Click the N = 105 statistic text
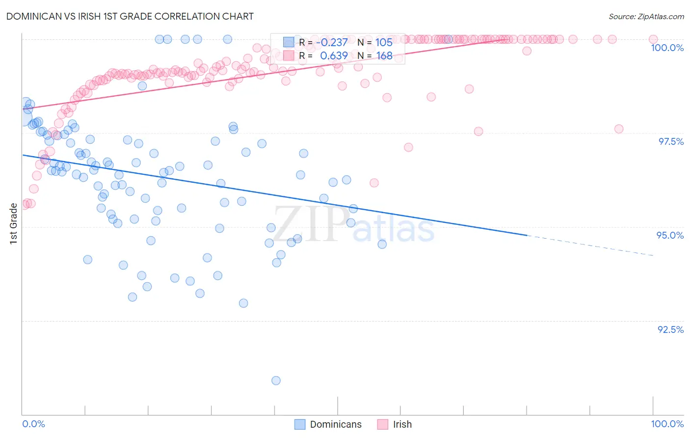Screen dimensions: 690x438 point(375,42)
